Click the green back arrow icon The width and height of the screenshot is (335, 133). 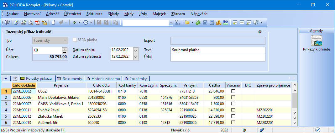click(75, 23)
